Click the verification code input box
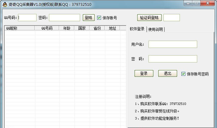The height and width of the screenshot is (128, 217). pos(172,18)
